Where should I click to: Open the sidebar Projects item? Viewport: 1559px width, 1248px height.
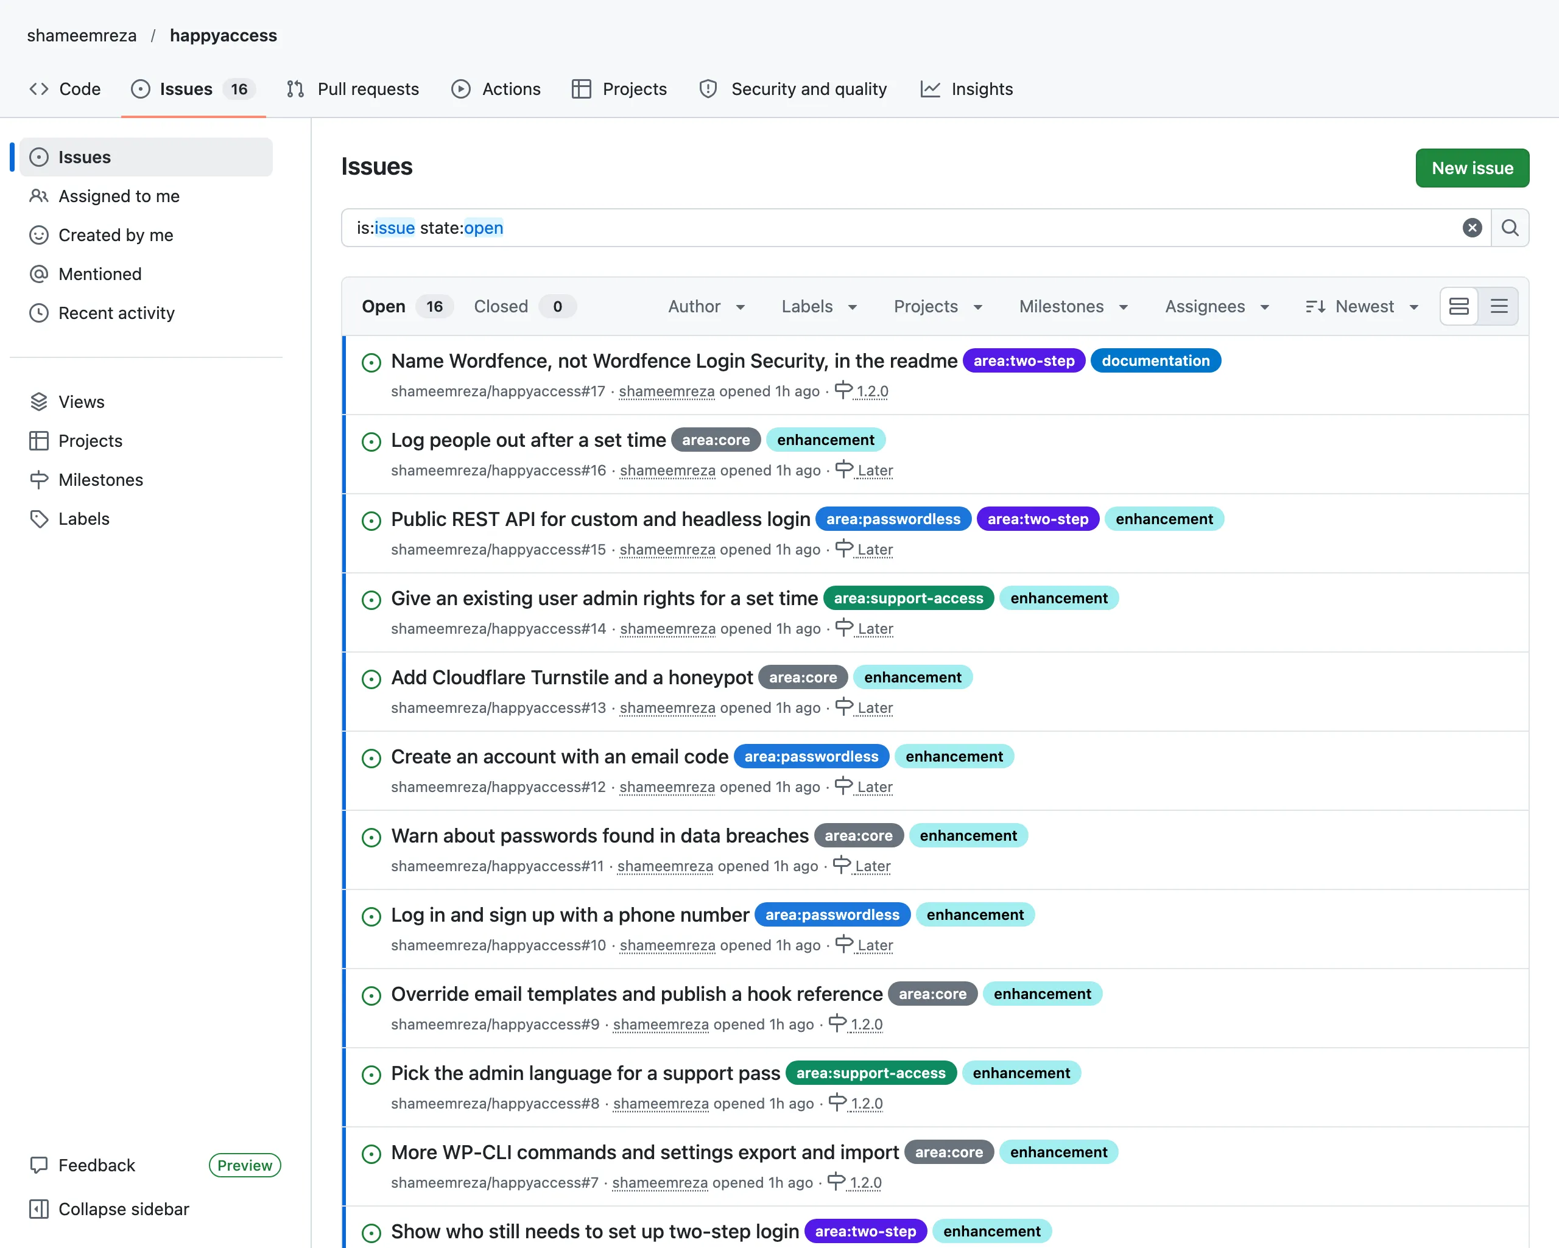(146, 441)
